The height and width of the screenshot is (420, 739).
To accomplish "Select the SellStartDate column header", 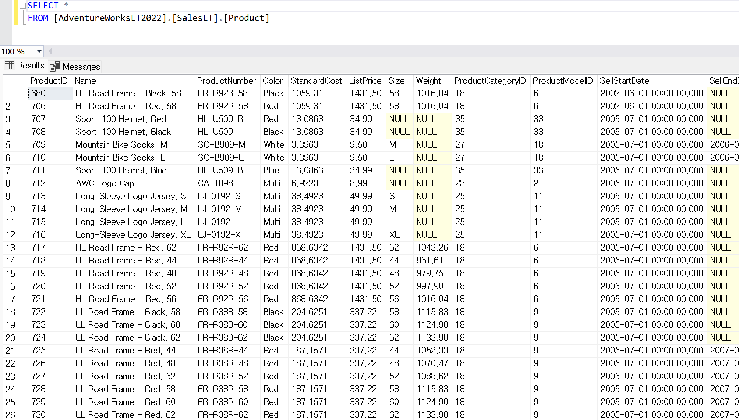I will tap(624, 81).
